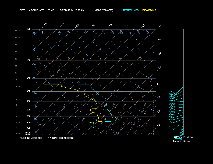213x164 pixels.
Task: Click the 400 pressure level label
Action: 29,91
